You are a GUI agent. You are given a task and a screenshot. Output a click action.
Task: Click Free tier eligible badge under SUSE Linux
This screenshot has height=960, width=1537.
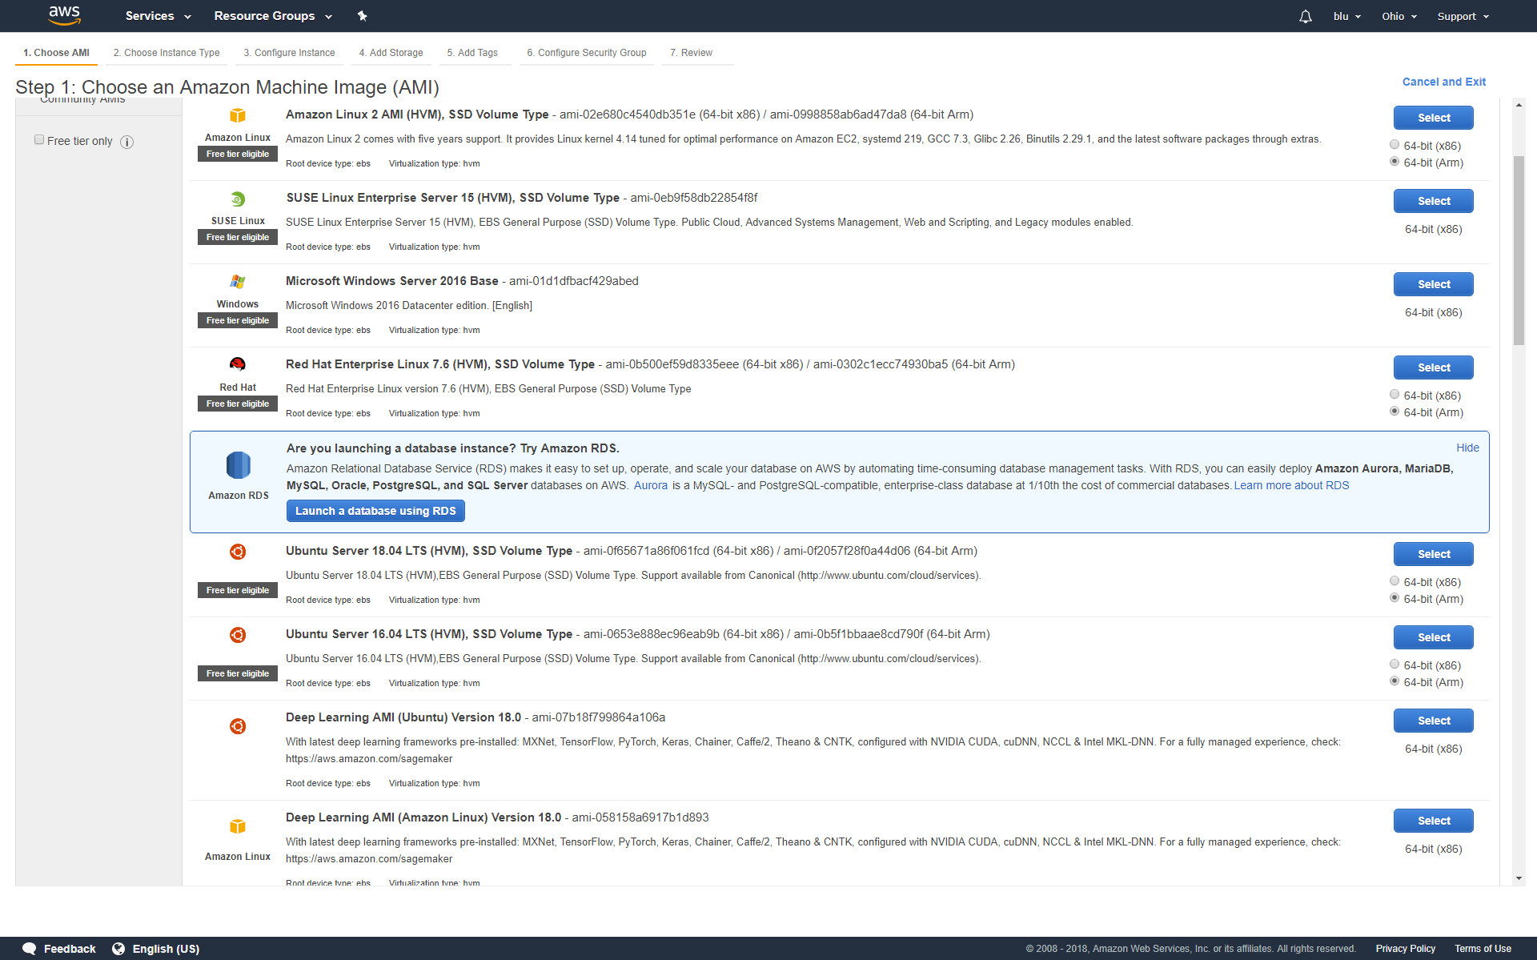click(238, 237)
